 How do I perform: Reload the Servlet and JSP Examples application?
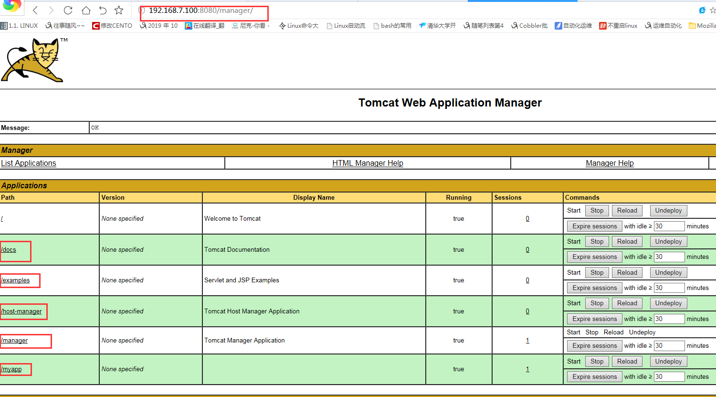coord(627,273)
